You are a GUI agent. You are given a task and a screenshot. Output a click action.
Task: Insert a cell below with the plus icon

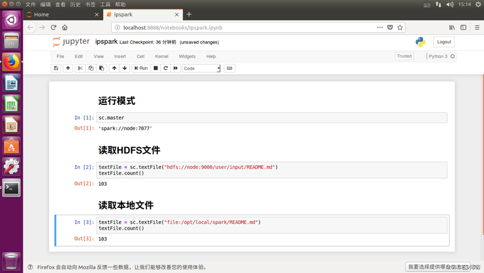[x=68, y=68]
